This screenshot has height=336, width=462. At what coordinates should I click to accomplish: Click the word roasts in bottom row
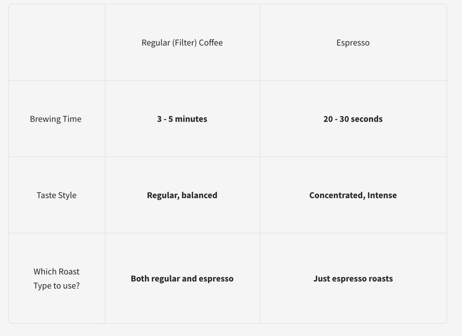379,278
